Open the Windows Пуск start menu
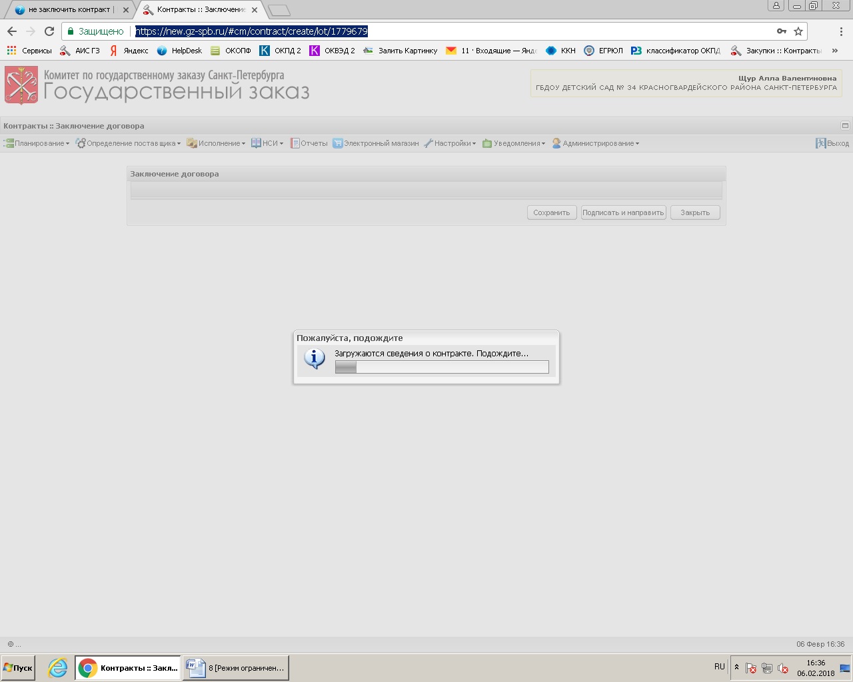 (x=18, y=667)
